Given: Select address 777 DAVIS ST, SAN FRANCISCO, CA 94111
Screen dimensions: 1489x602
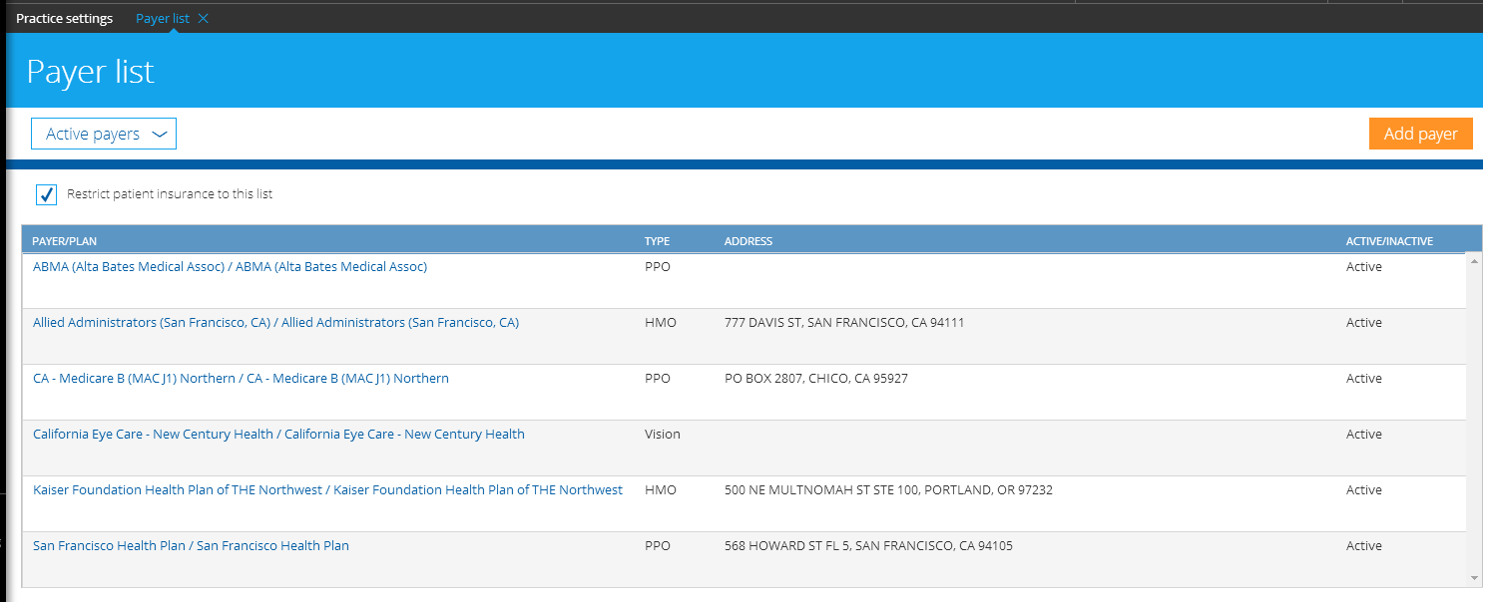Looking at the screenshot, I should (844, 323).
